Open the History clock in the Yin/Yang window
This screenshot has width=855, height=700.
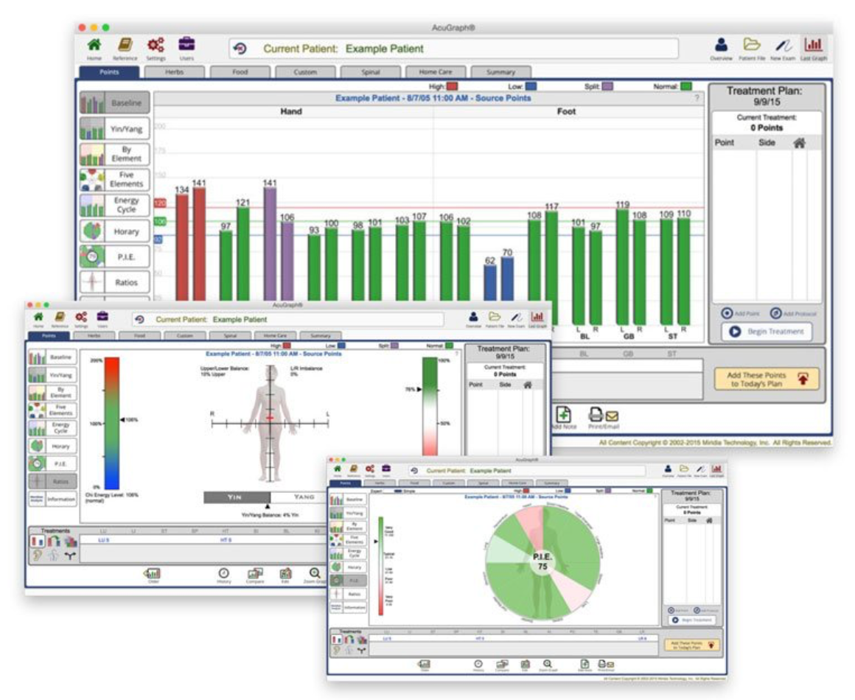click(223, 574)
